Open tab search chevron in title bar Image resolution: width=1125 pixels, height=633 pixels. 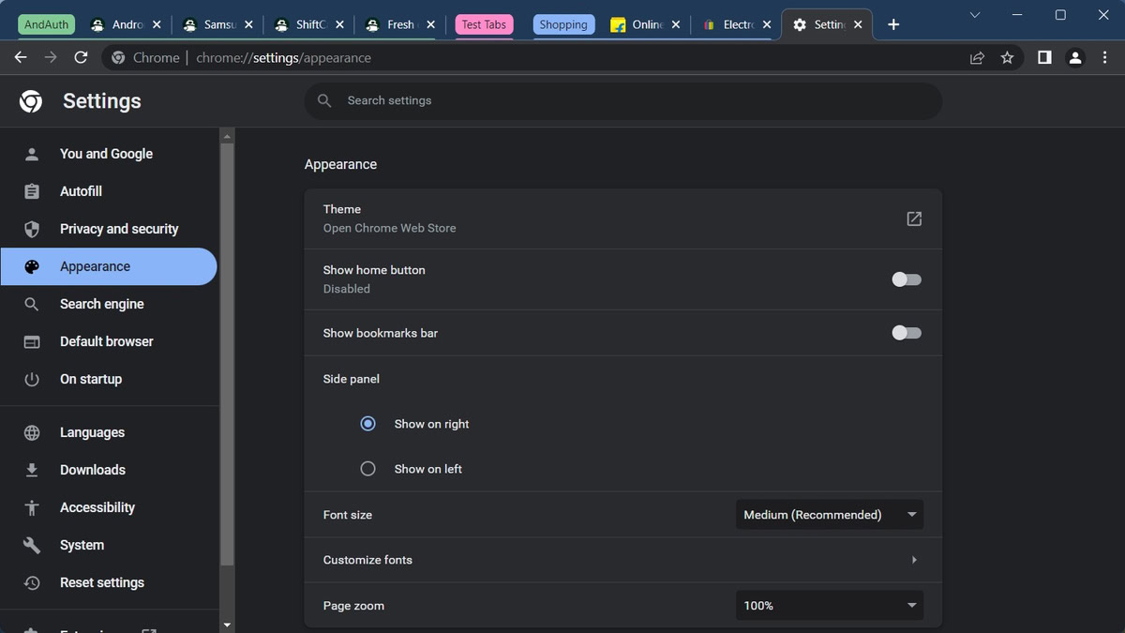pos(975,15)
